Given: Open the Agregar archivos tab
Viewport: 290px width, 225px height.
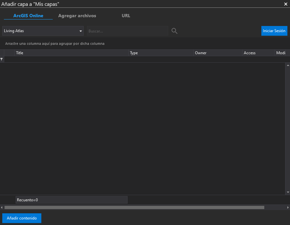Looking at the screenshot, I should coord(77,16).
